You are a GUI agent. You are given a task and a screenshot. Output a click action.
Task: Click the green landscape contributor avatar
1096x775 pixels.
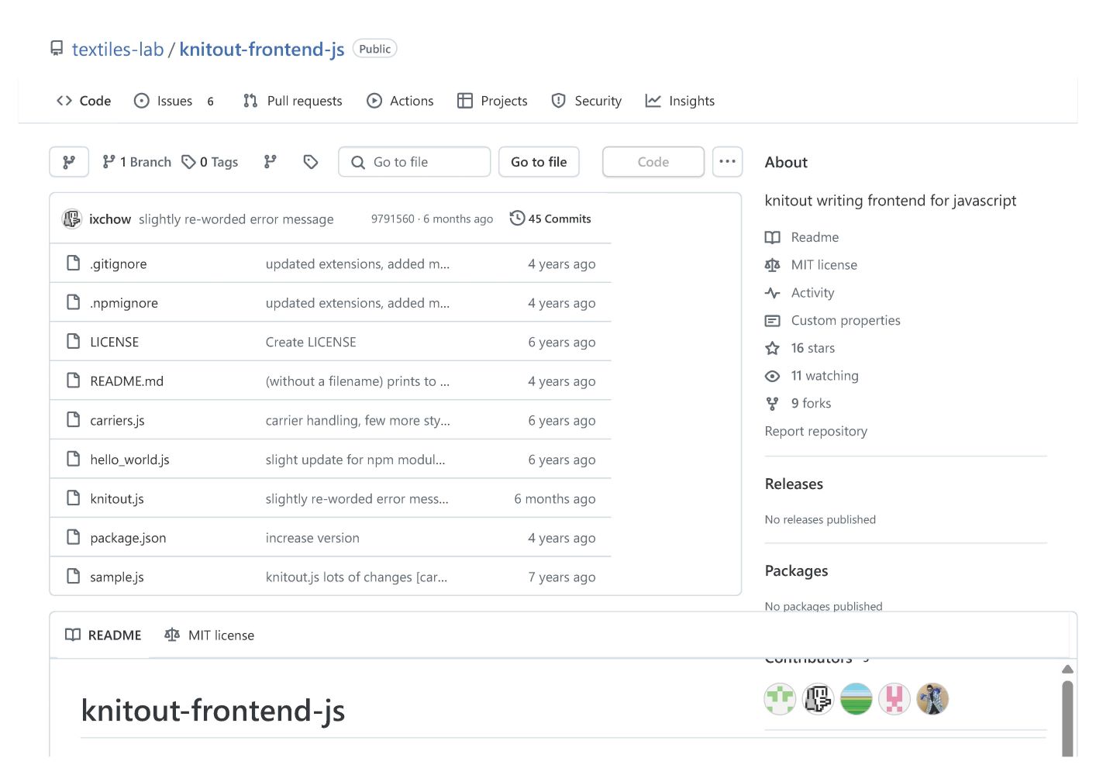856,699
